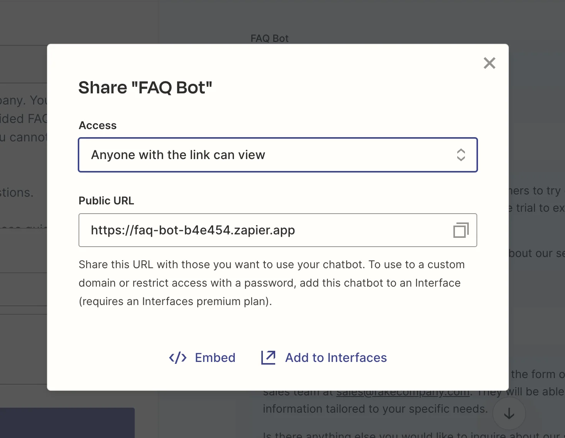Click Add to Interfaces link

(324, 358)
